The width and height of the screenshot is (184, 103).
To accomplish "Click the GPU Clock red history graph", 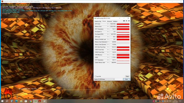I will pyautogui.click(x=123, y=24).
